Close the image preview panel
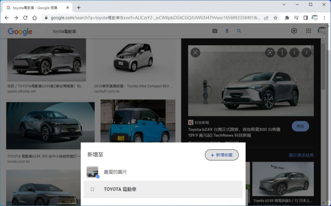This screenshot has height=206, width=331. (195, 52)
